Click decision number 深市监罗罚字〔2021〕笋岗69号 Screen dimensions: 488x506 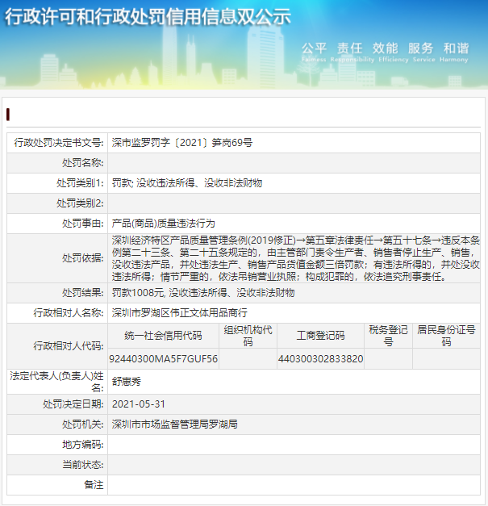tap(181, 143)
